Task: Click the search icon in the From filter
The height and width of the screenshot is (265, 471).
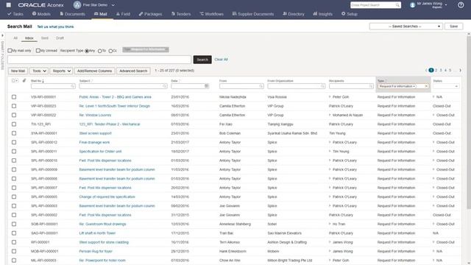Action: pyautogui.click(x=261, y=86)
